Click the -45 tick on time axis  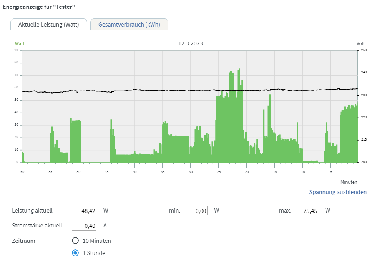click(106, 172)
